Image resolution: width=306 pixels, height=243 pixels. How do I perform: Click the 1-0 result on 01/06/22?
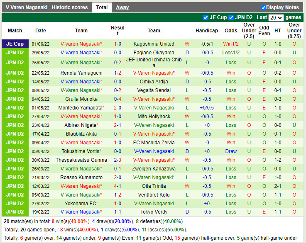(118, 44)
